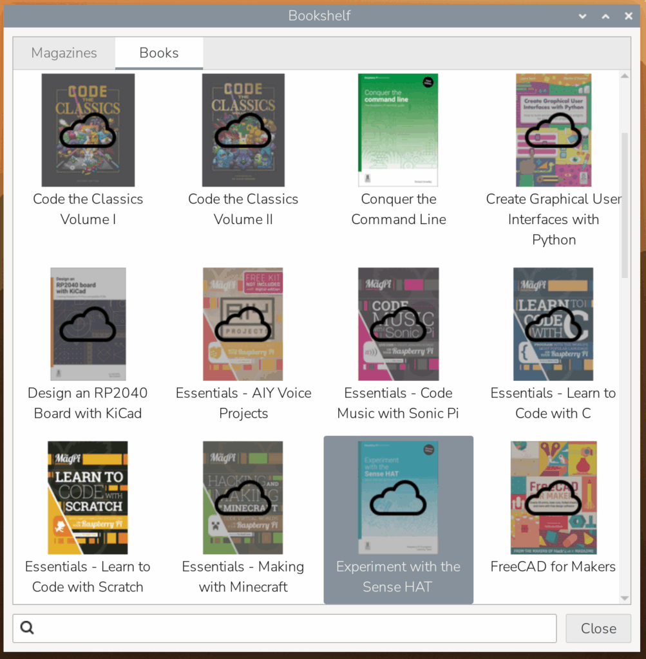
Task: Click cloud icon on AIY Voice Projects cover
Action: point(243,324)
